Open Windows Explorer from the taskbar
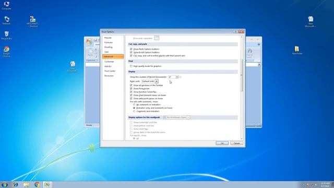334x188 pixels. 26,184
